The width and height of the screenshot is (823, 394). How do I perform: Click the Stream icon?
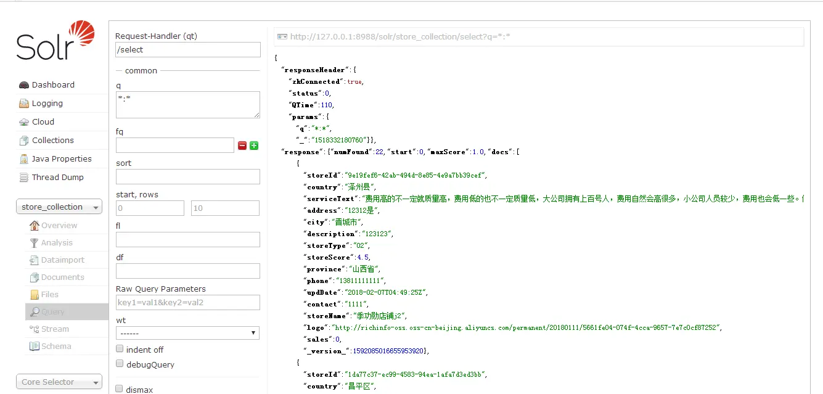pos(35,329)
